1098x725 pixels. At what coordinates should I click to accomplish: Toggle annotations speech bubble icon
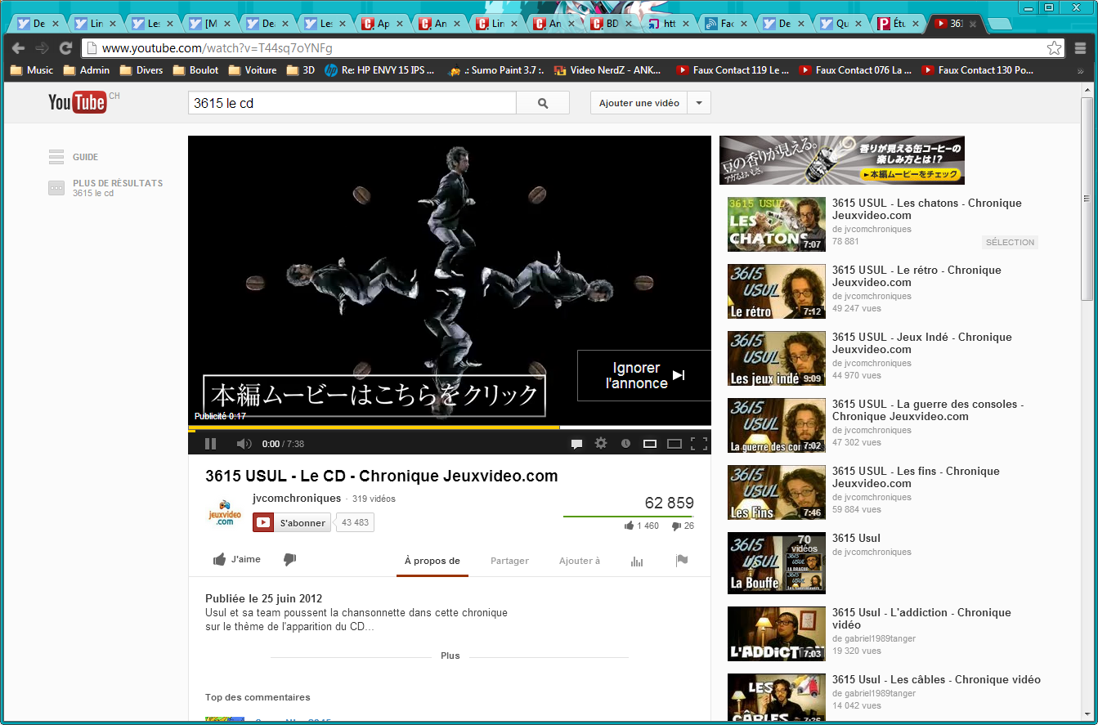pos(576,444)
